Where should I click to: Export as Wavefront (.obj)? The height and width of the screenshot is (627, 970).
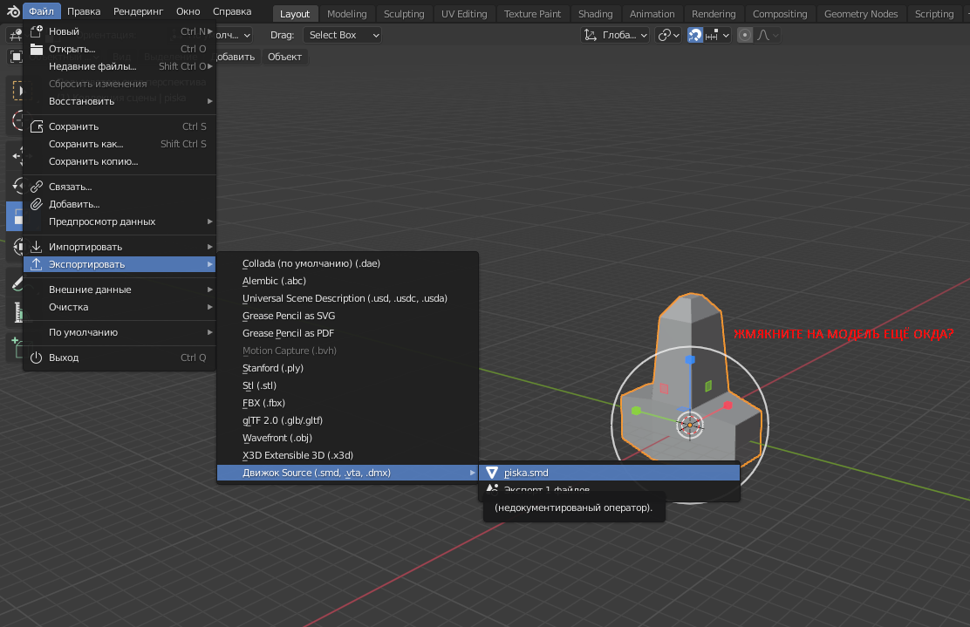348,437
